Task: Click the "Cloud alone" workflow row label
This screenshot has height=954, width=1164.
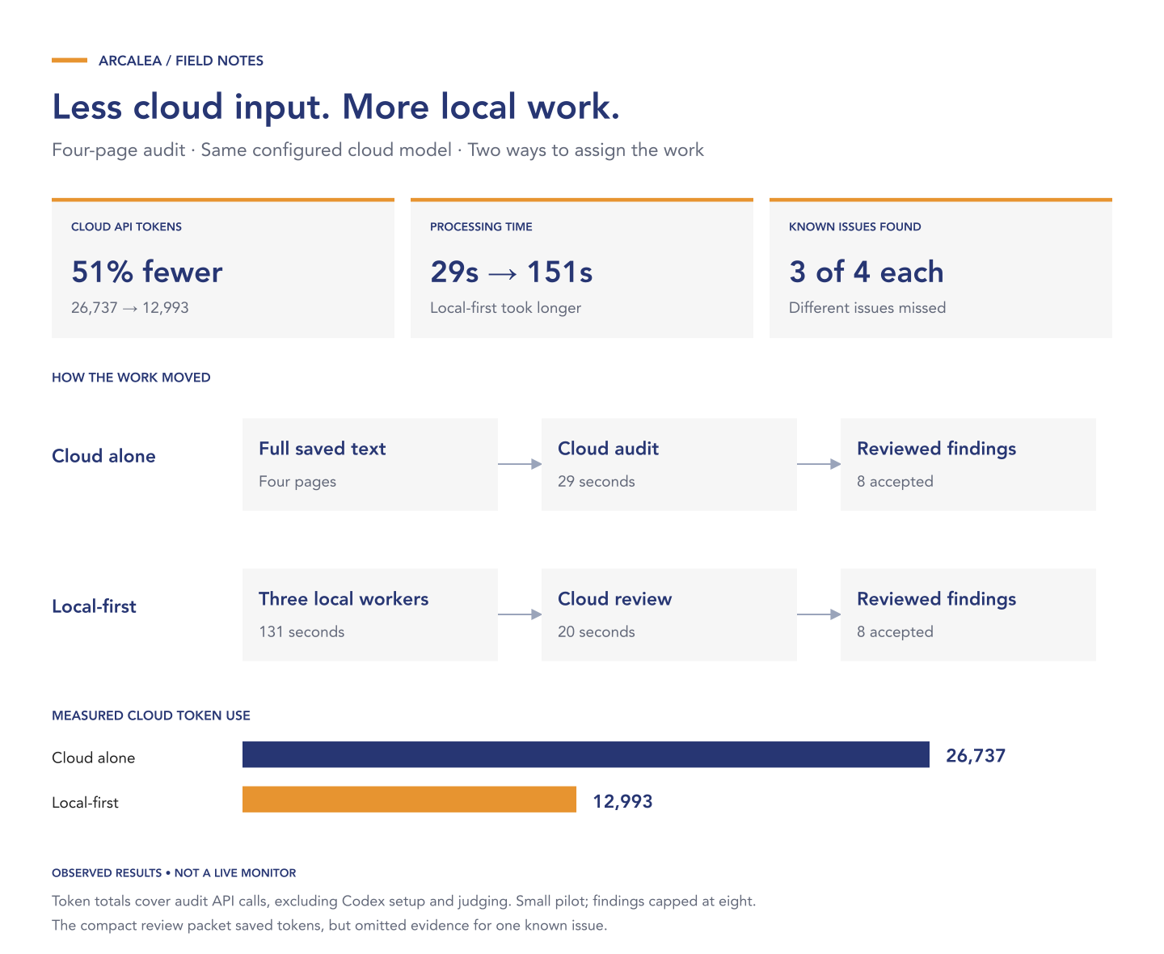Action: pyautogui.click(x=103, y=456)
